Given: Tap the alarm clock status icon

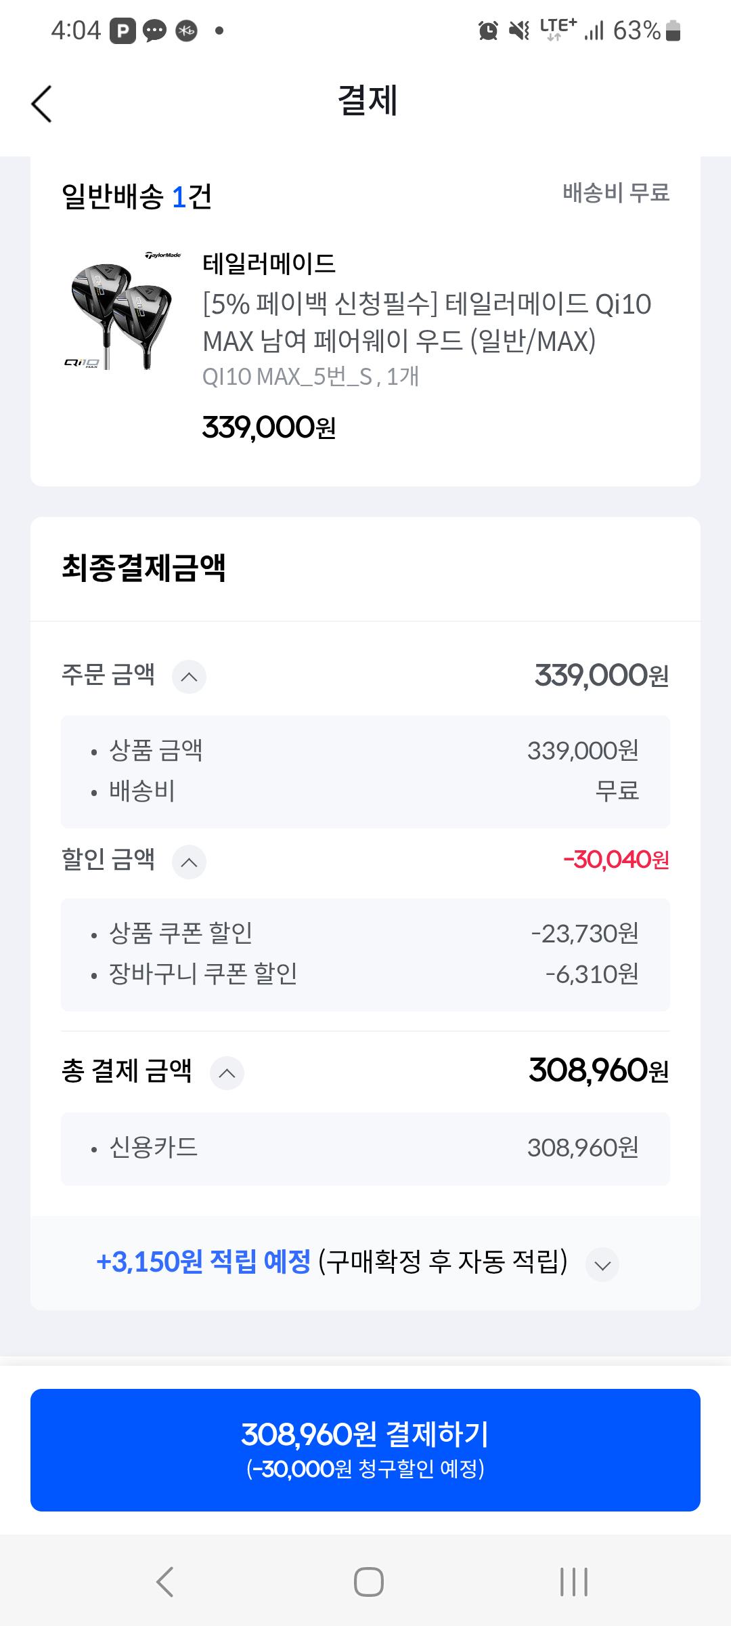Looking at the screenshot, I should coord(487,30).
